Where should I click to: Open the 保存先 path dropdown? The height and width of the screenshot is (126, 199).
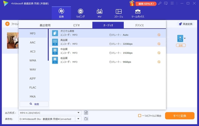(78, 119)
